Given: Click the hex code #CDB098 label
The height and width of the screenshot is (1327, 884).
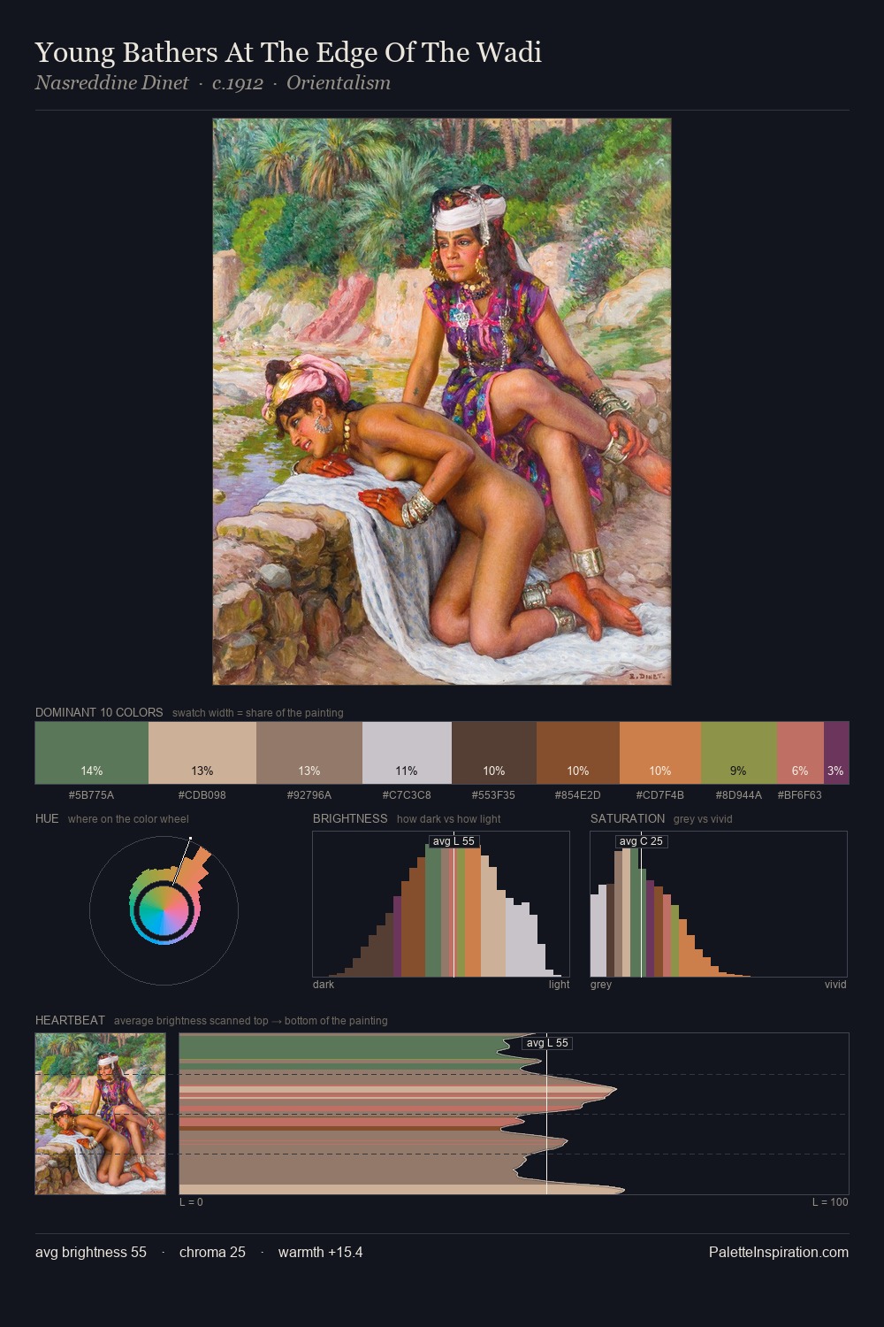Looking at the screenshot, I should click(x=202, y=795).
